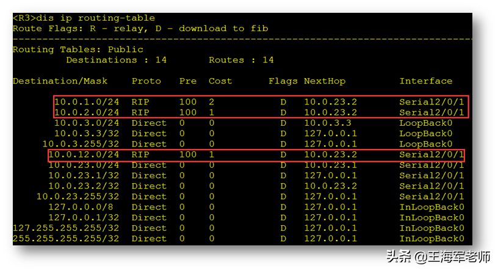498x271 pixels.
Task: Click NextHop 10.0.3.3 in 10.0.3.0/24 row
Action: (328, 123)
